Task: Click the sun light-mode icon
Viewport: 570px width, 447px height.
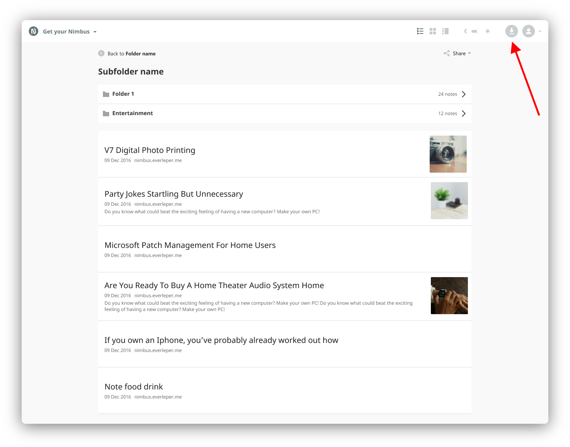Action: point(488,31)
